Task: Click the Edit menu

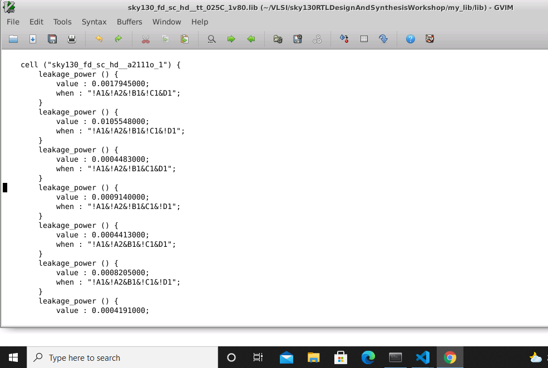Action: click(x=36, y=22)
